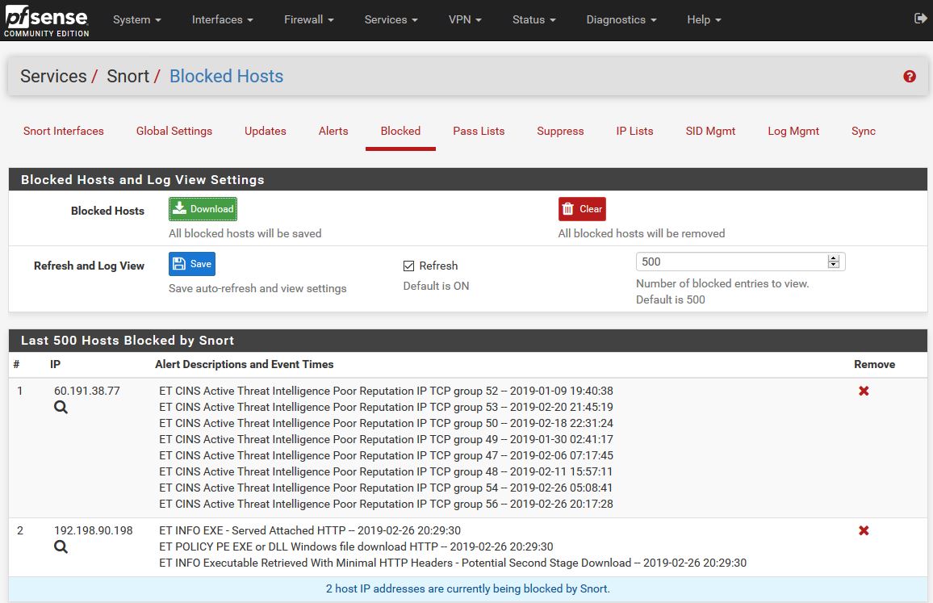Click the alert entry for TCP group 47

[386, 455]
